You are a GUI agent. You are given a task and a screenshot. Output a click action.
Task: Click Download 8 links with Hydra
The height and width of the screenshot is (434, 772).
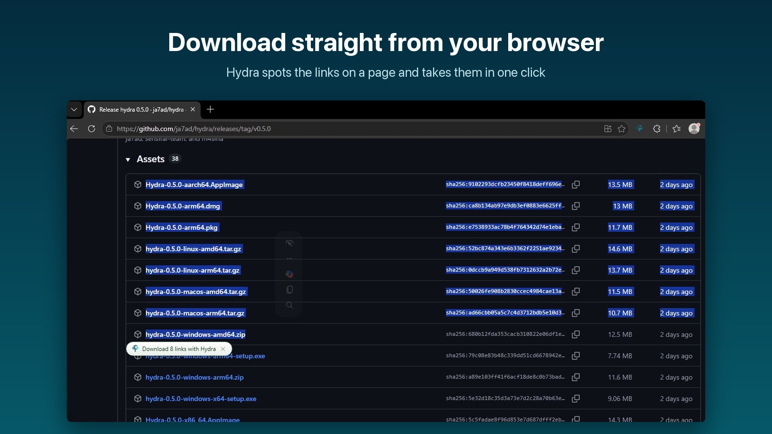(x=179, y=349)
